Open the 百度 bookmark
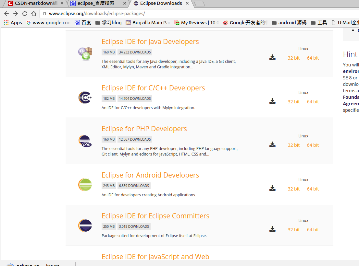 83,23
